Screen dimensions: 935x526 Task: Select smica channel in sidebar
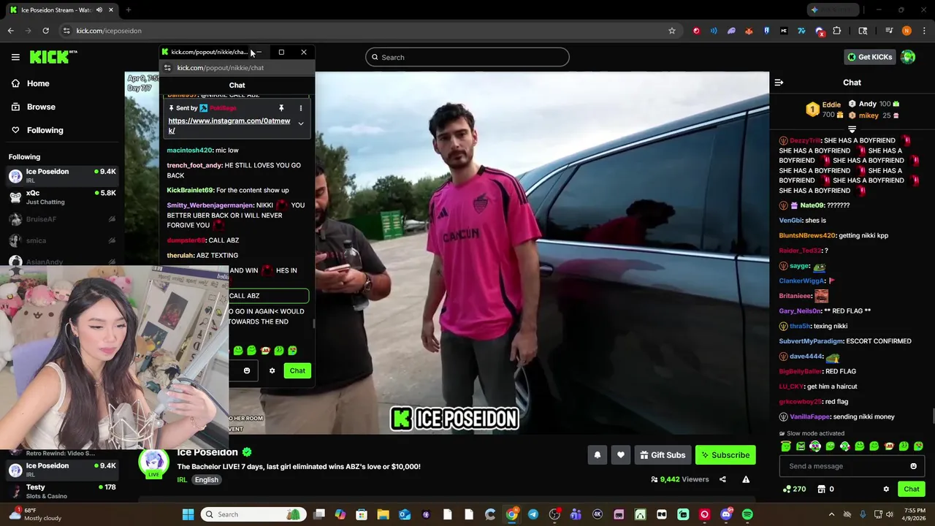click(x=62, y=240)
